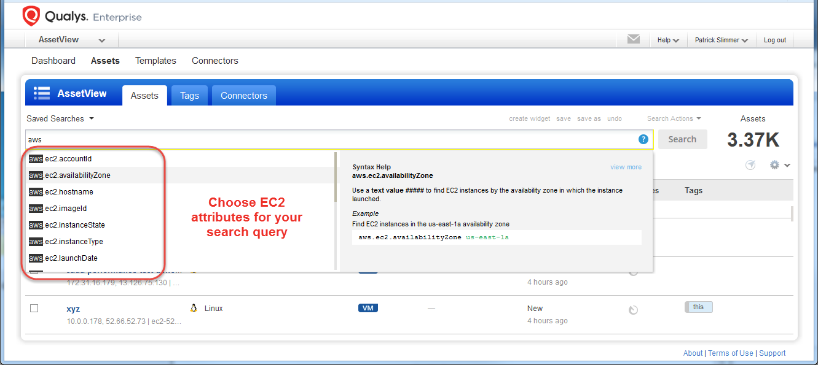Click the AssetView list icon in blue header
This screenshot has width=818, height=365.
(41, 93)
